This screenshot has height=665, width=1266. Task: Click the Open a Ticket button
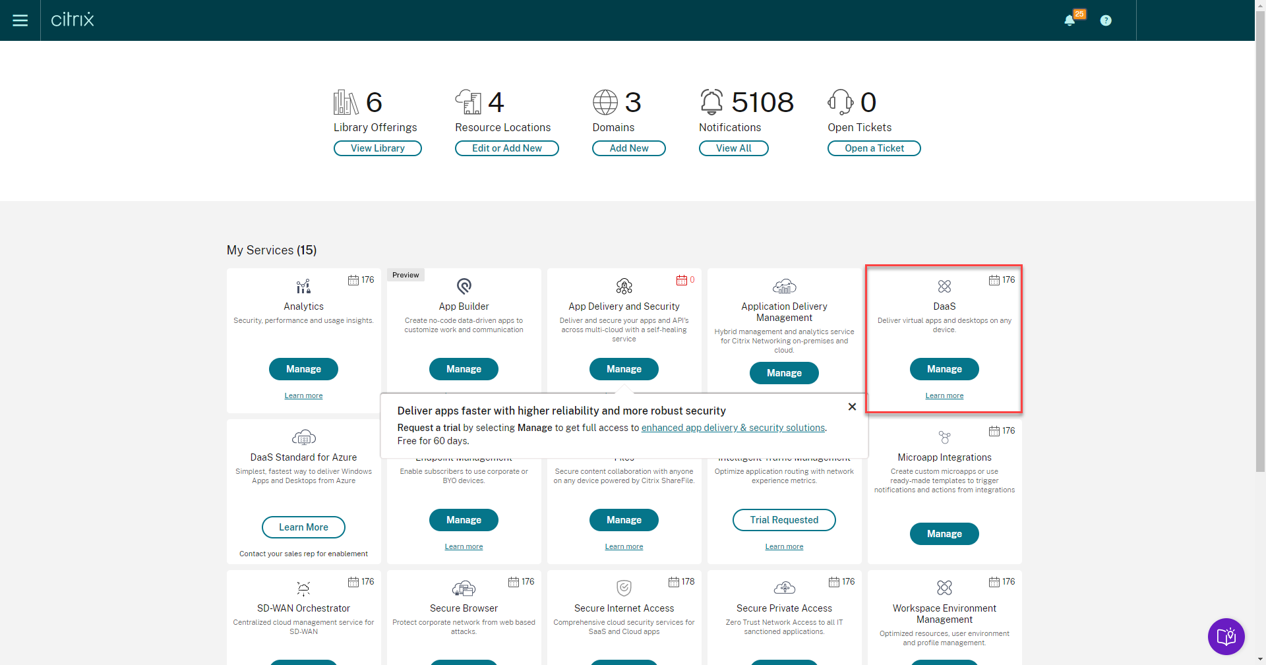pyautogui.click(x=874, y=148)
